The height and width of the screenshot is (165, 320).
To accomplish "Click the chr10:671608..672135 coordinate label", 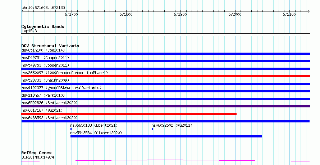I will click(43, 8).
